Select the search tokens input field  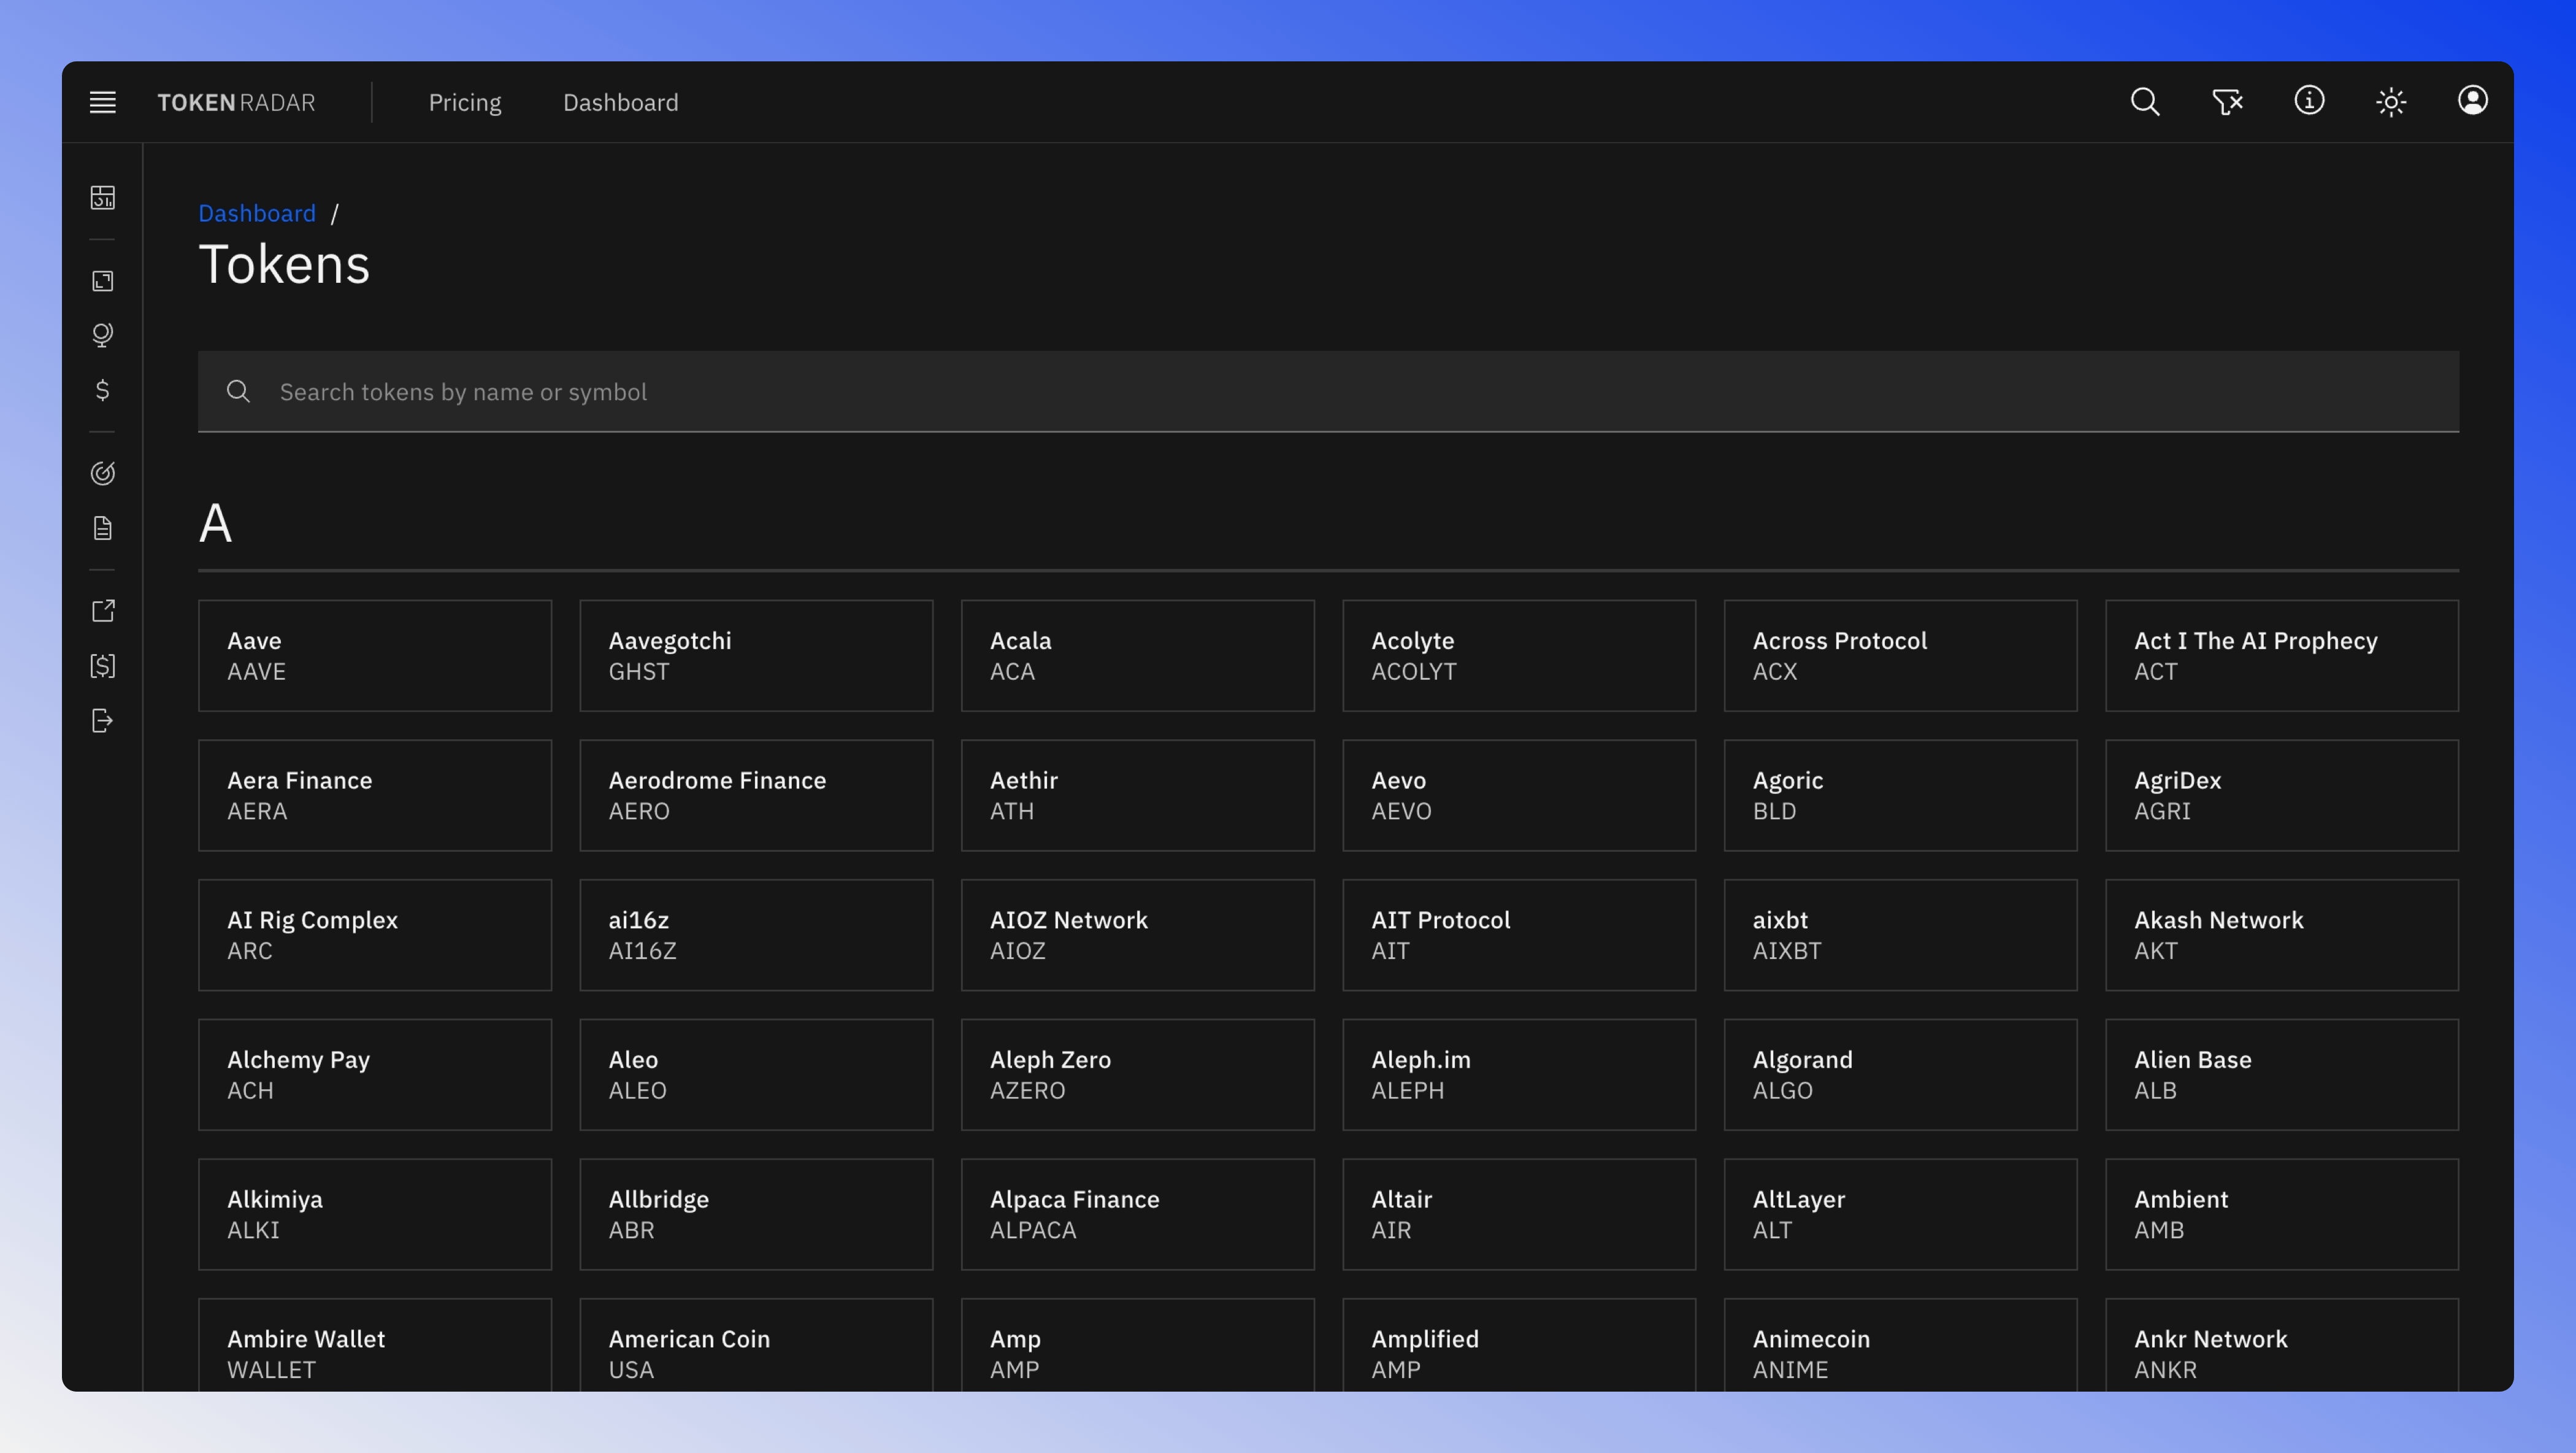tap(1327, 391)
